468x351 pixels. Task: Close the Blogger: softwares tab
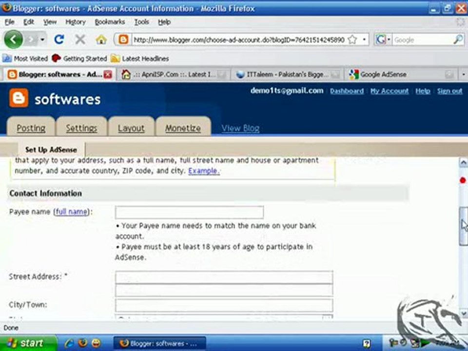point(108,74)
